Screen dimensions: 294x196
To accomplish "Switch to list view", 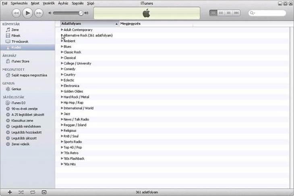I will [x=213, y=13].
